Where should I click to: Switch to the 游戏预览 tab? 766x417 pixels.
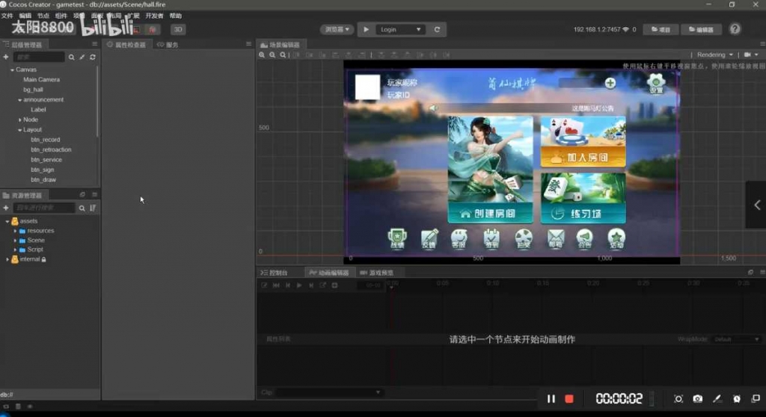click(x=377, y=273)
